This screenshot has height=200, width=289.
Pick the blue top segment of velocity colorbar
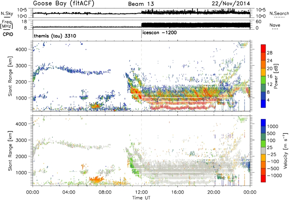tap(263, 123)
